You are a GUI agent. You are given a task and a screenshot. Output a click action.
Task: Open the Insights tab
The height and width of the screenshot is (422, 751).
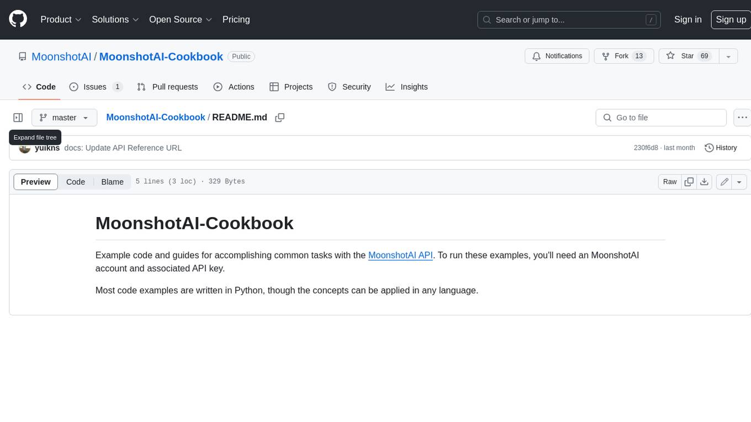pyautogui.click(x=406, y=87)
